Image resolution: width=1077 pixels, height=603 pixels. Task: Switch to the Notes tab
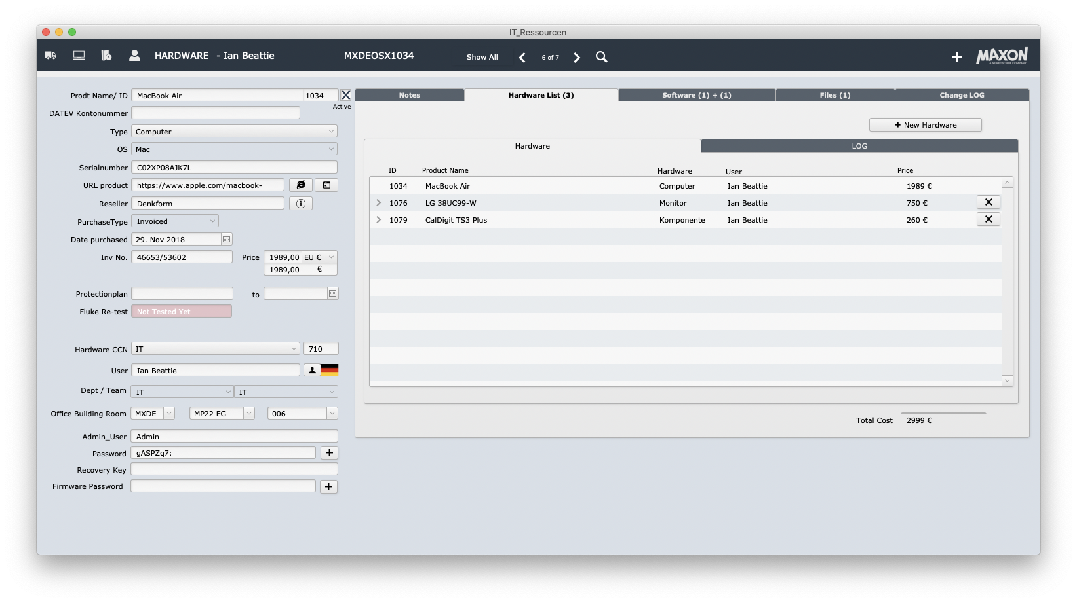click(410, 95)
